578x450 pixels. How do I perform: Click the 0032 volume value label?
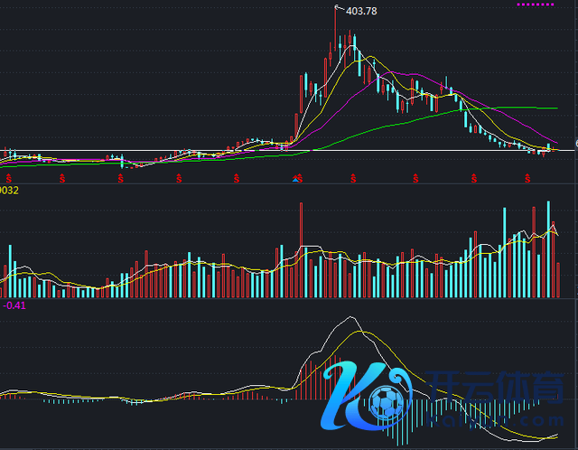(10, 191)
